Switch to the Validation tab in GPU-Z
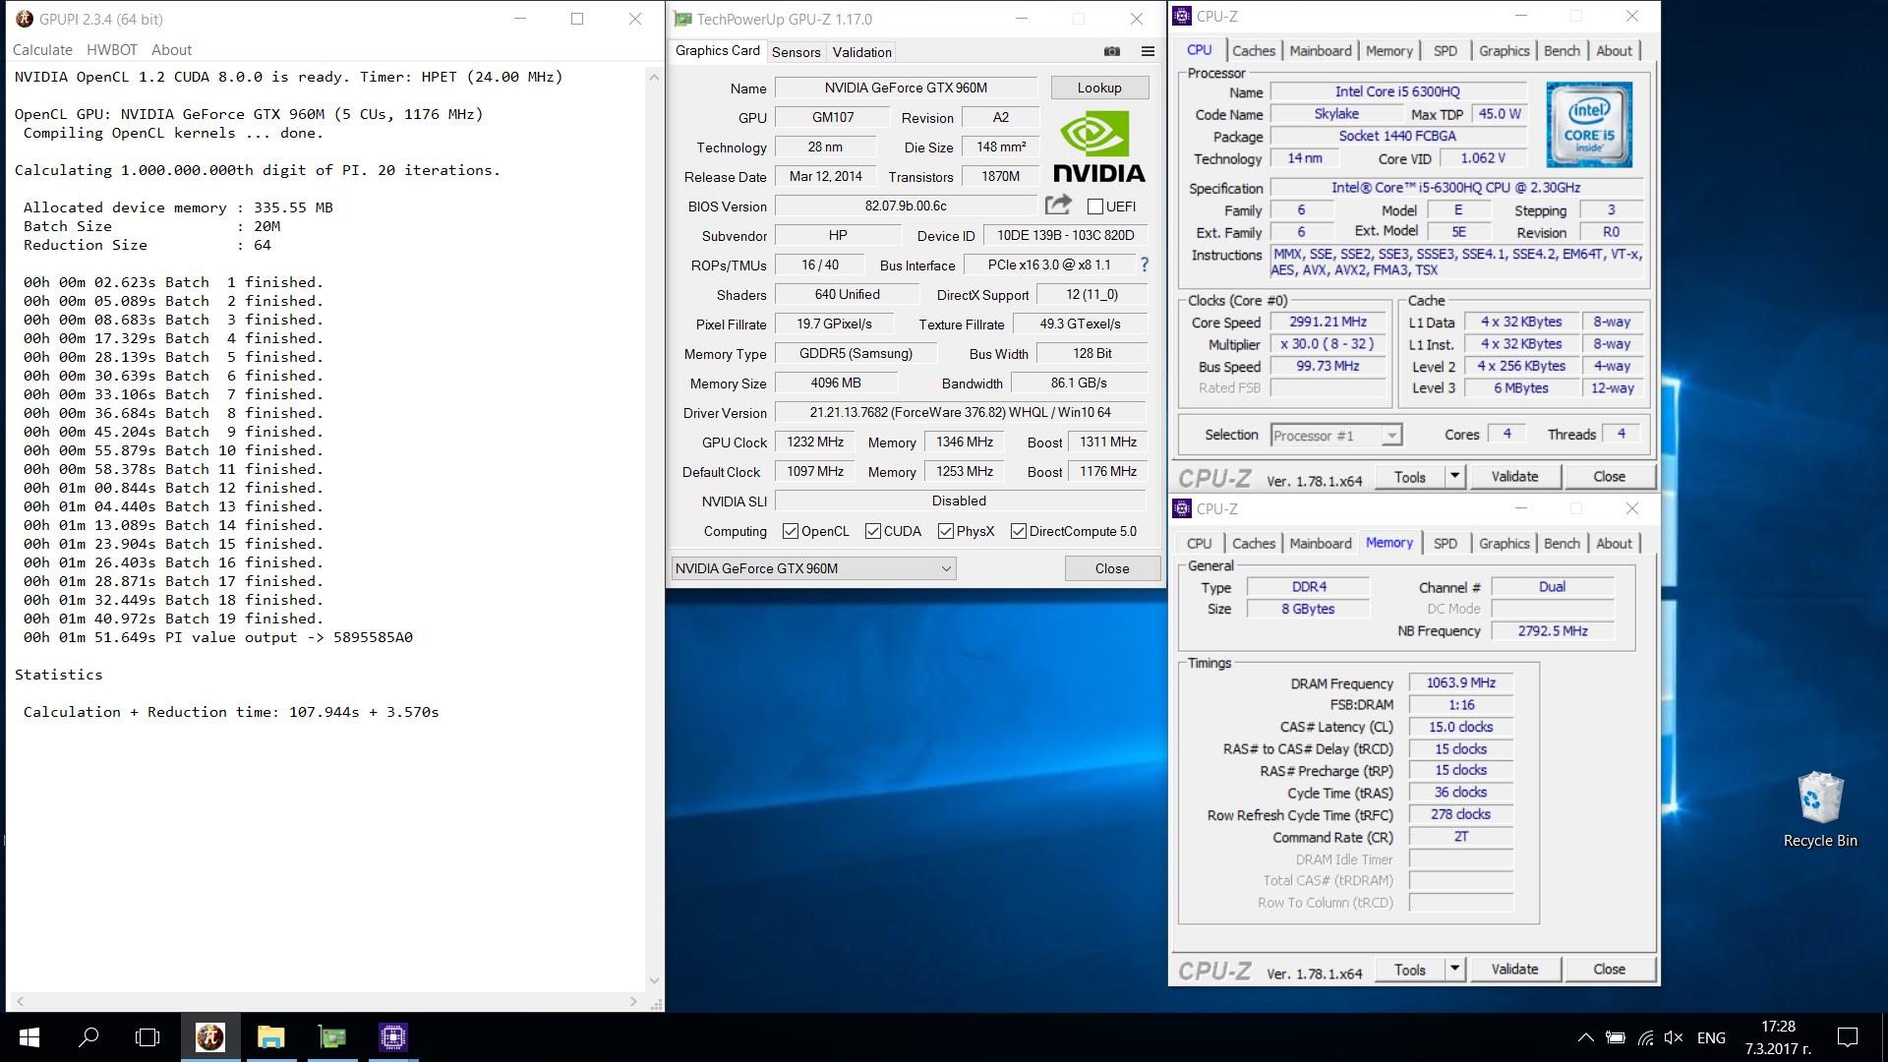The width and height of the screenshot is (1888, 1062). [861, 52]
